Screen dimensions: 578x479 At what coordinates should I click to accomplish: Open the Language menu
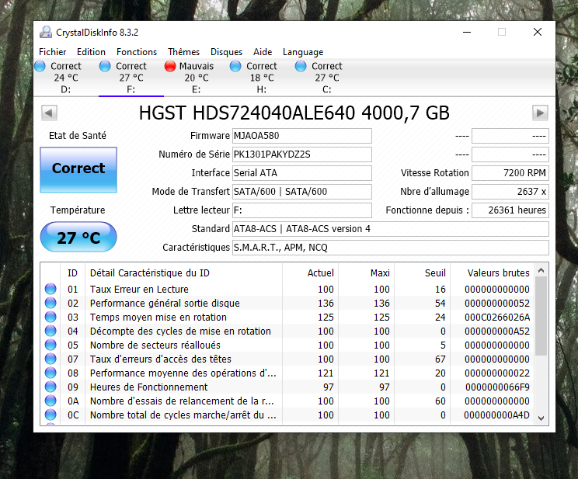[303, 52]
